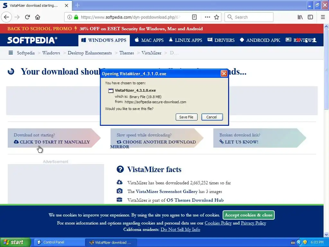Click the address bar URL field
This screenshot has width=329, height=247.
(x=130, y=17)
